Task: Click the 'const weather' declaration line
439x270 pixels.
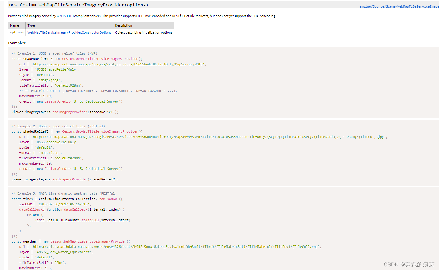Action: coord(71,241)
